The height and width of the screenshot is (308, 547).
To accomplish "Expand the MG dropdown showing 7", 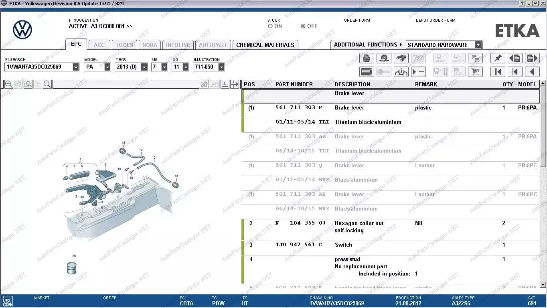I will 164,67.
